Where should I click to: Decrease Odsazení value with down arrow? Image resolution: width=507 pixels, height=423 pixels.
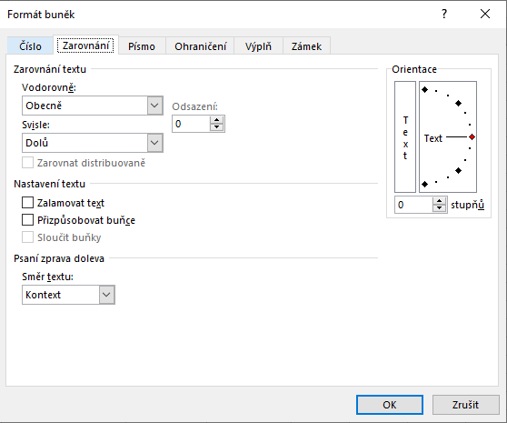[x=216, y=127]
